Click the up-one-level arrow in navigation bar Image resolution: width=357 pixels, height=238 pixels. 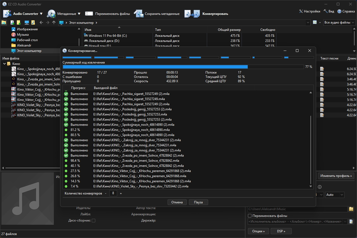click(x=54, y=22)
